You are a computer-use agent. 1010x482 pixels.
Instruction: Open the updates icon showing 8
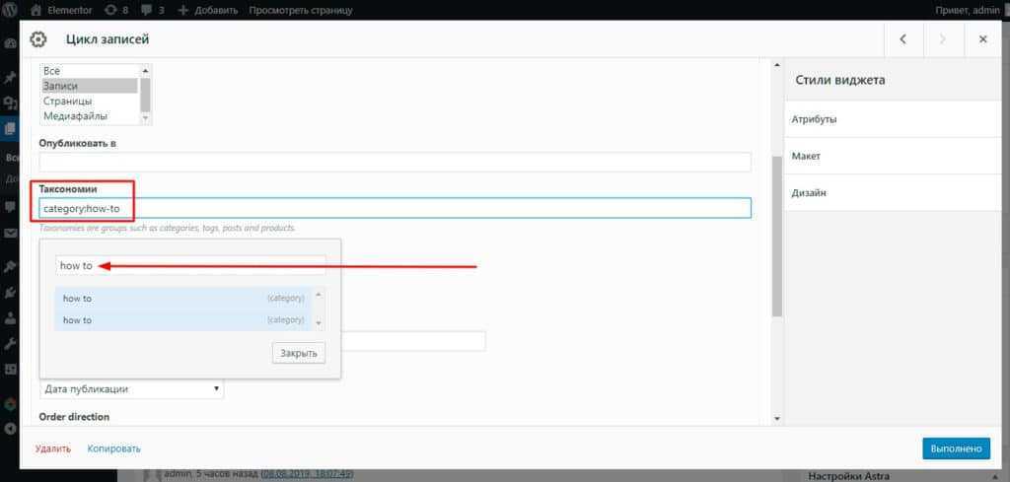click(x=110, y=11)
